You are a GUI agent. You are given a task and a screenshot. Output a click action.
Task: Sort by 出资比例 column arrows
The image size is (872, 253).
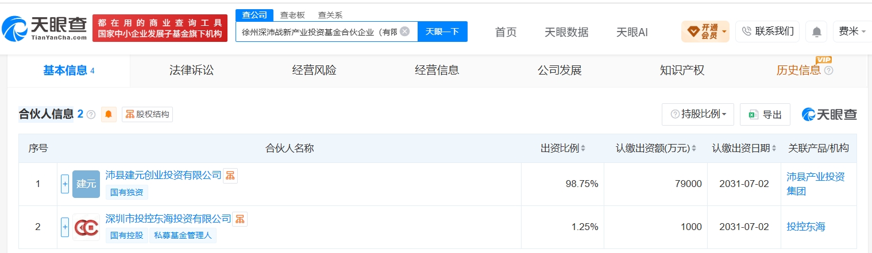[583, 149]
